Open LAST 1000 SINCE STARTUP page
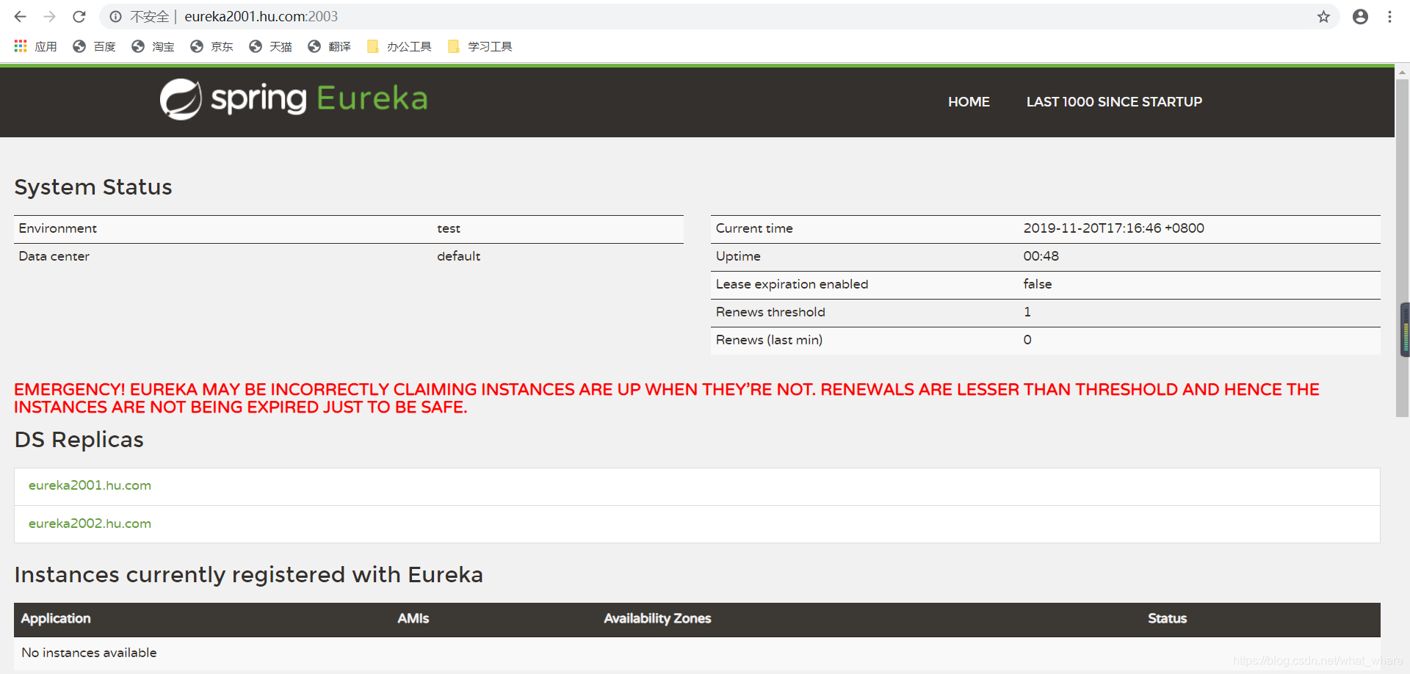Viewport: 1410px width, 674px height. coord(1114,102)
